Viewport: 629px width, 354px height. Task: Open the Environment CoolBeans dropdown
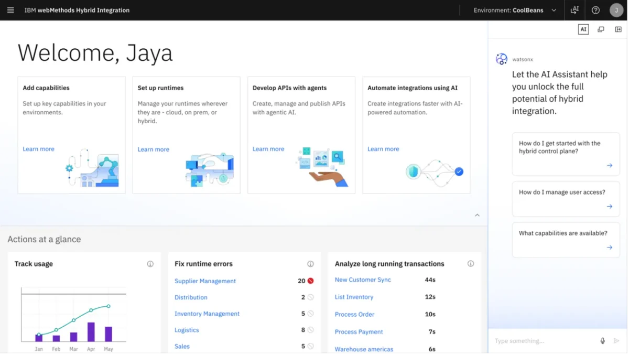[x=515, y=10]
